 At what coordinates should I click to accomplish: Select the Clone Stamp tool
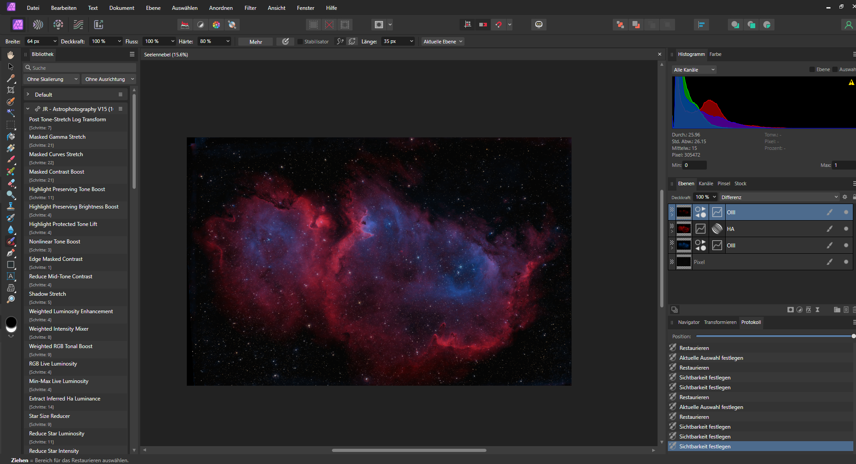coord(11,206)
